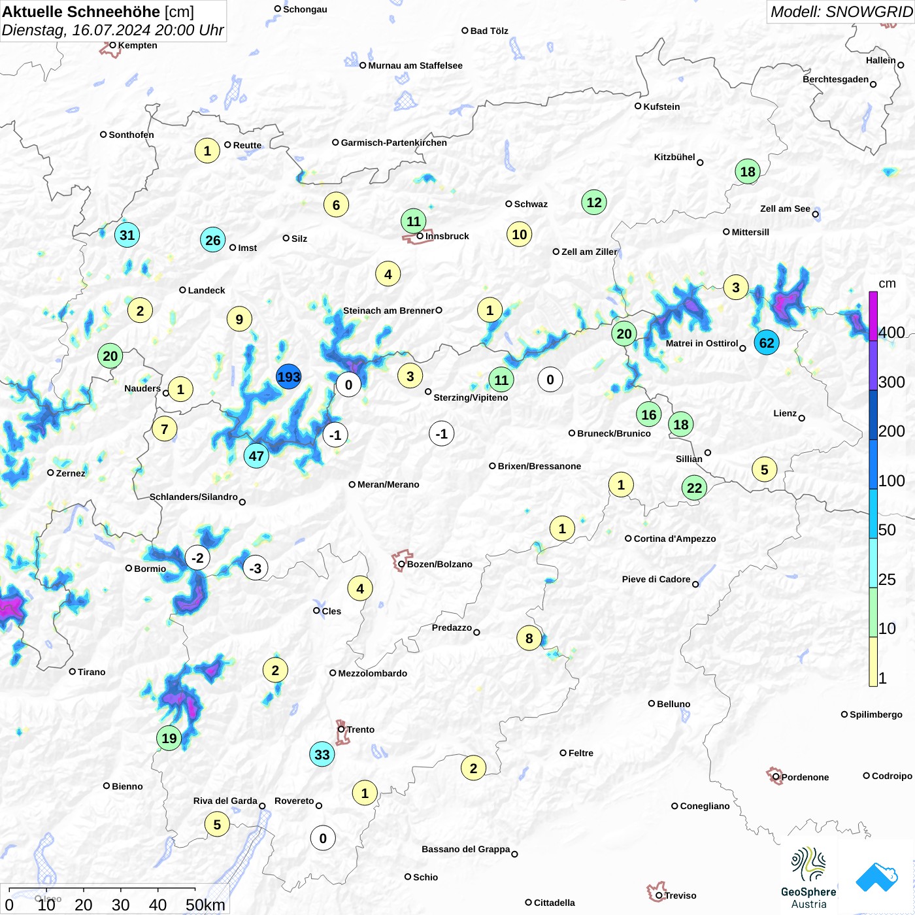The image size is (915, 915).
Task: Click the cyan 50–100 cm legend color
Action: [x=873, y=514]
